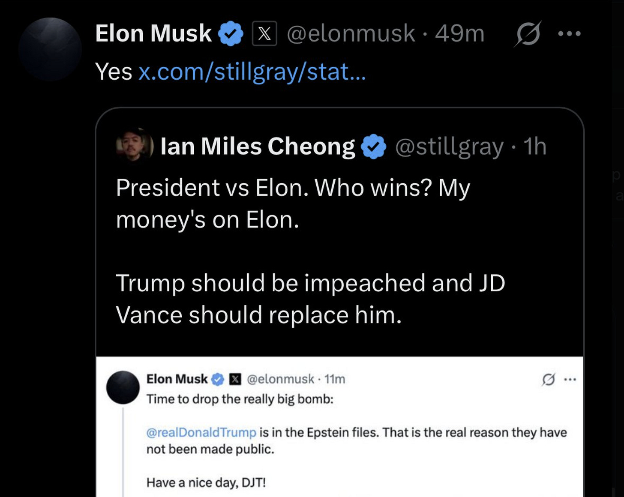
Task: Open the x.com/stillgray/stat... link
Action: pyautogui.click(x=252, y=72)
